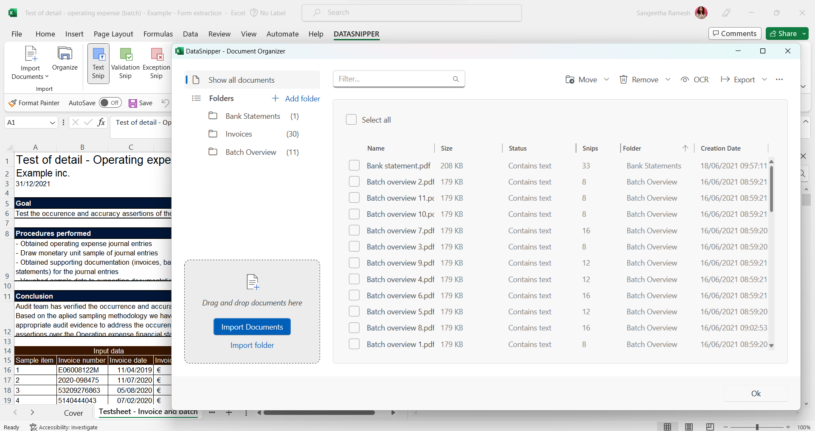Open the Name Box dropdown
This screenshot has height=431, width=815.
click(x=52, y=122)
